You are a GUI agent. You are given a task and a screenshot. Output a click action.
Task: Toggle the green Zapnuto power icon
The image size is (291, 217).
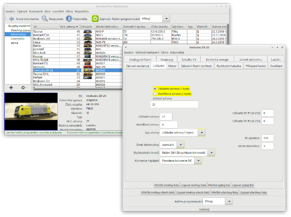(x=95, y=19)
